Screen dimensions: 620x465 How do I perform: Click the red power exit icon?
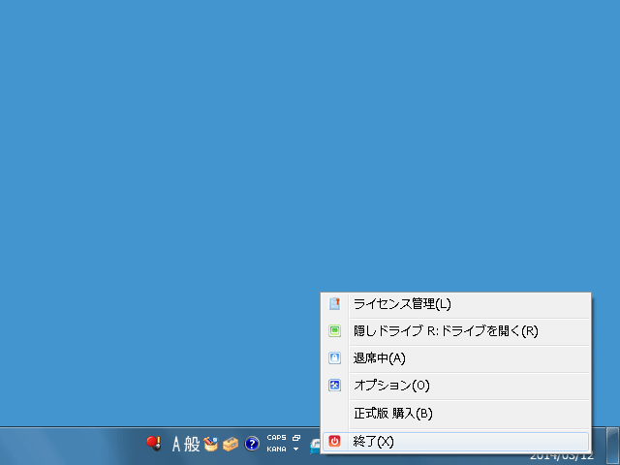(x=335, y=441)
